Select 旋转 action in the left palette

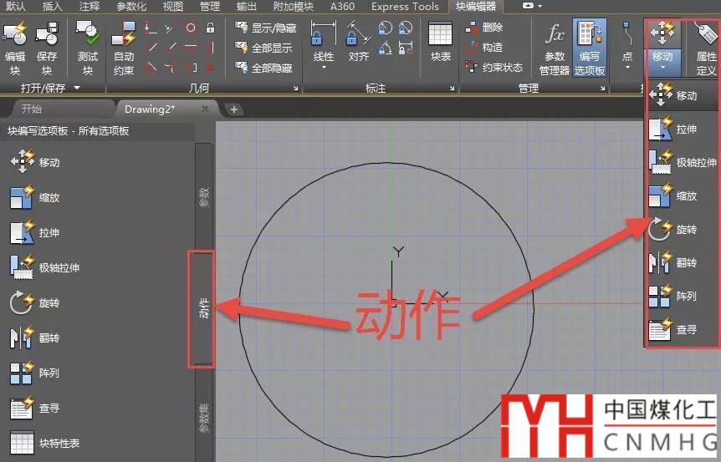click(47, 303)
